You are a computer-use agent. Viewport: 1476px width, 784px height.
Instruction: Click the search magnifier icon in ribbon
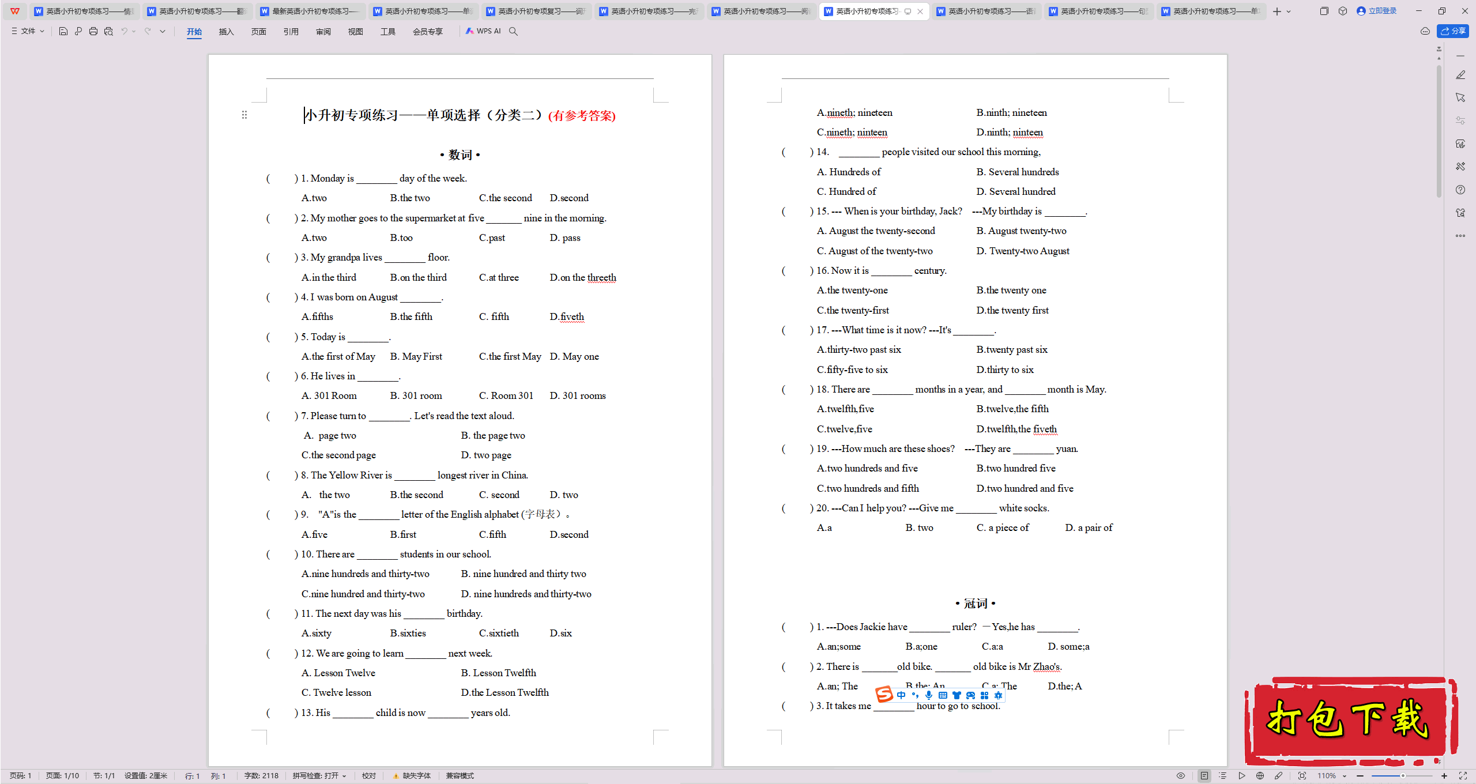click(x=513, y=31)
